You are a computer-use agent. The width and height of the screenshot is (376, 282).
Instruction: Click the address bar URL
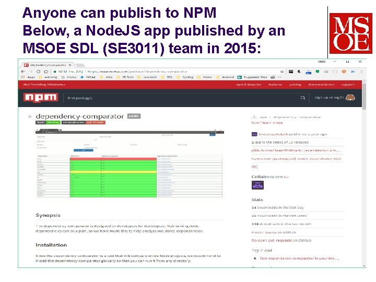pyautogui.click(x=137, y=72)
